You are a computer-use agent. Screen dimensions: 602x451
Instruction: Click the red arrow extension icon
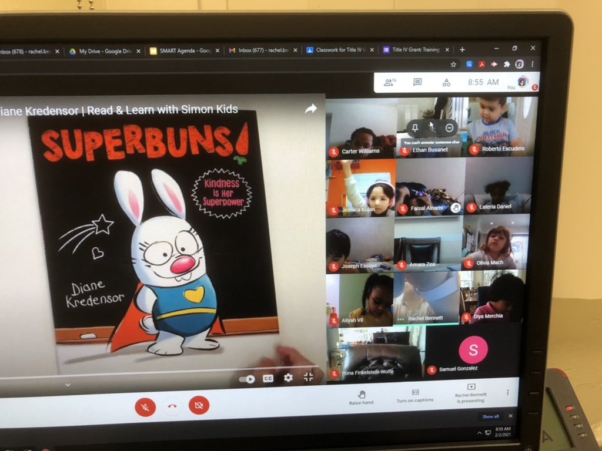494,64
